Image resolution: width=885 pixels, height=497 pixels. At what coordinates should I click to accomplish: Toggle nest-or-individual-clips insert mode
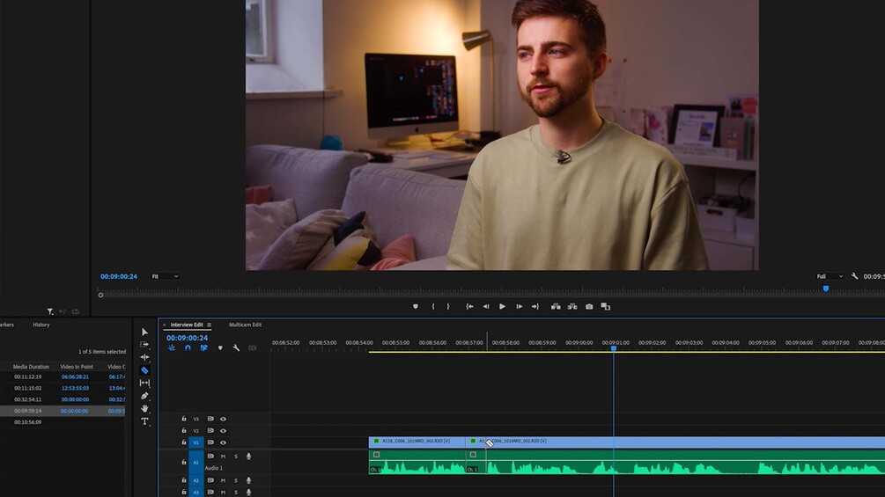[172, 348]
